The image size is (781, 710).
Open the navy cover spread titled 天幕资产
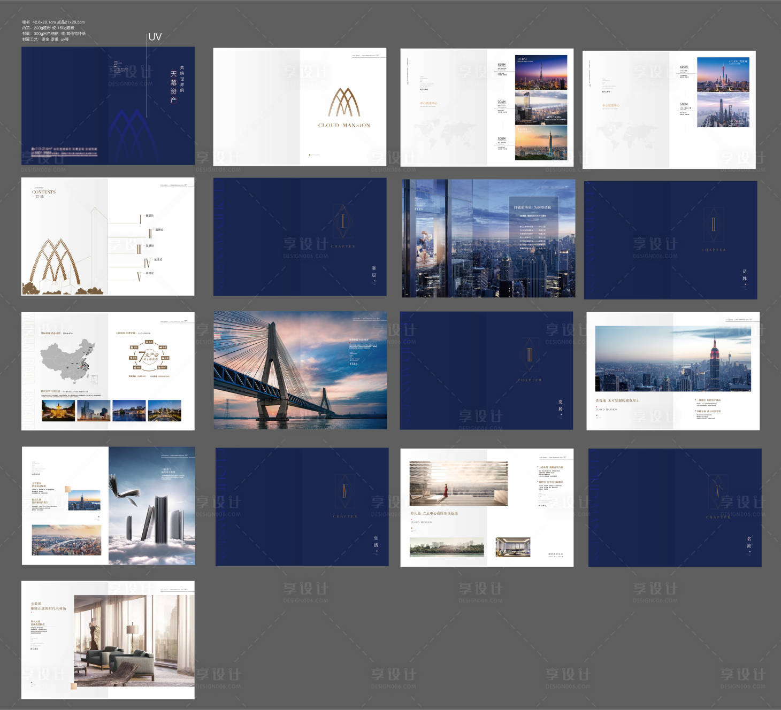tap(108, 106)
